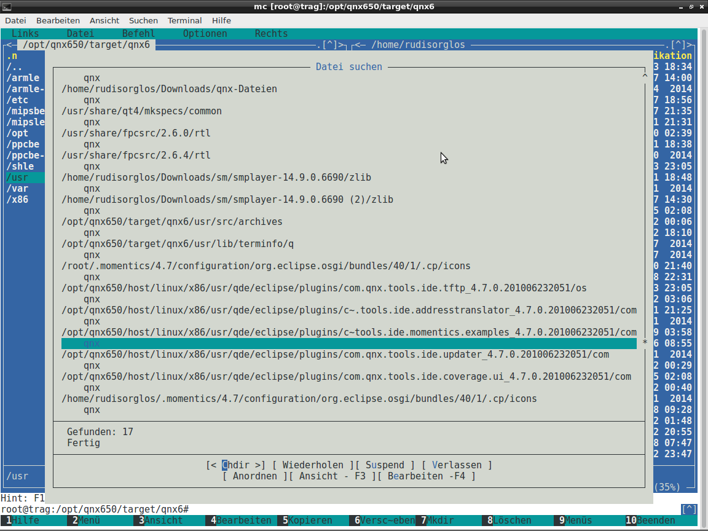Click the left panel history caret indicator
This screenshot has width=708, height=531.
(x=330, y=45)
